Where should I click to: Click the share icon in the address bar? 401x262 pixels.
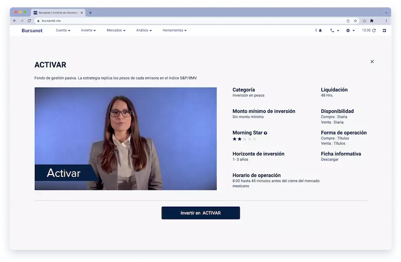[x=348, y=21]
